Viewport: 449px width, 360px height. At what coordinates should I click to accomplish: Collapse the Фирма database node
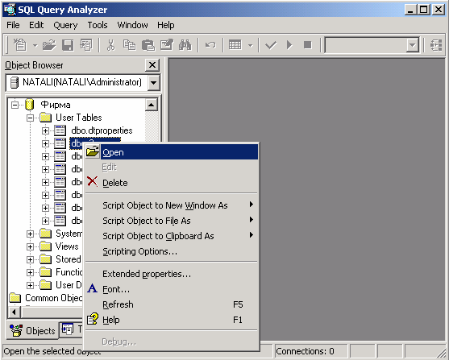click(x=15, y=105)
